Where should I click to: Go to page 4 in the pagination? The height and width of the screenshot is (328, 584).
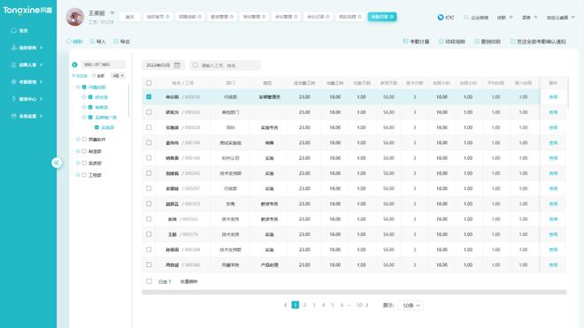coord(323,305)
